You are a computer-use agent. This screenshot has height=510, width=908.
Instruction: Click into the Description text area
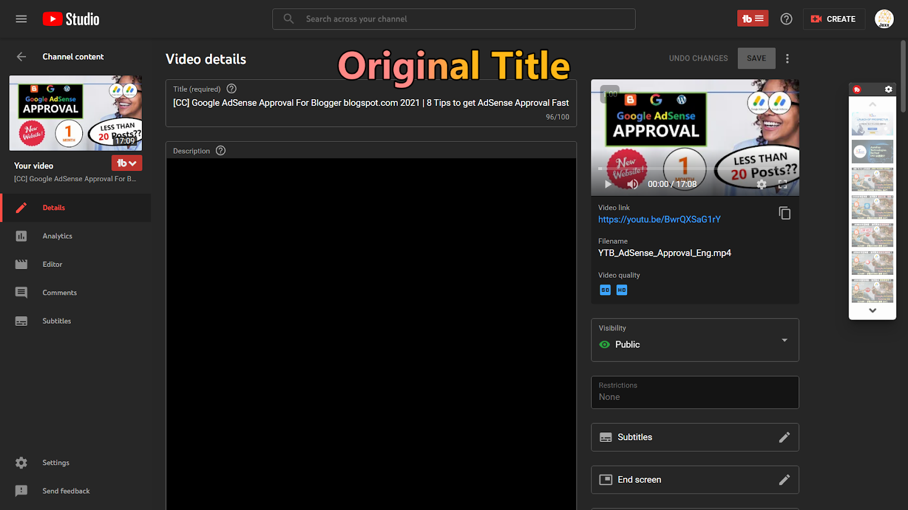(371, 334)
